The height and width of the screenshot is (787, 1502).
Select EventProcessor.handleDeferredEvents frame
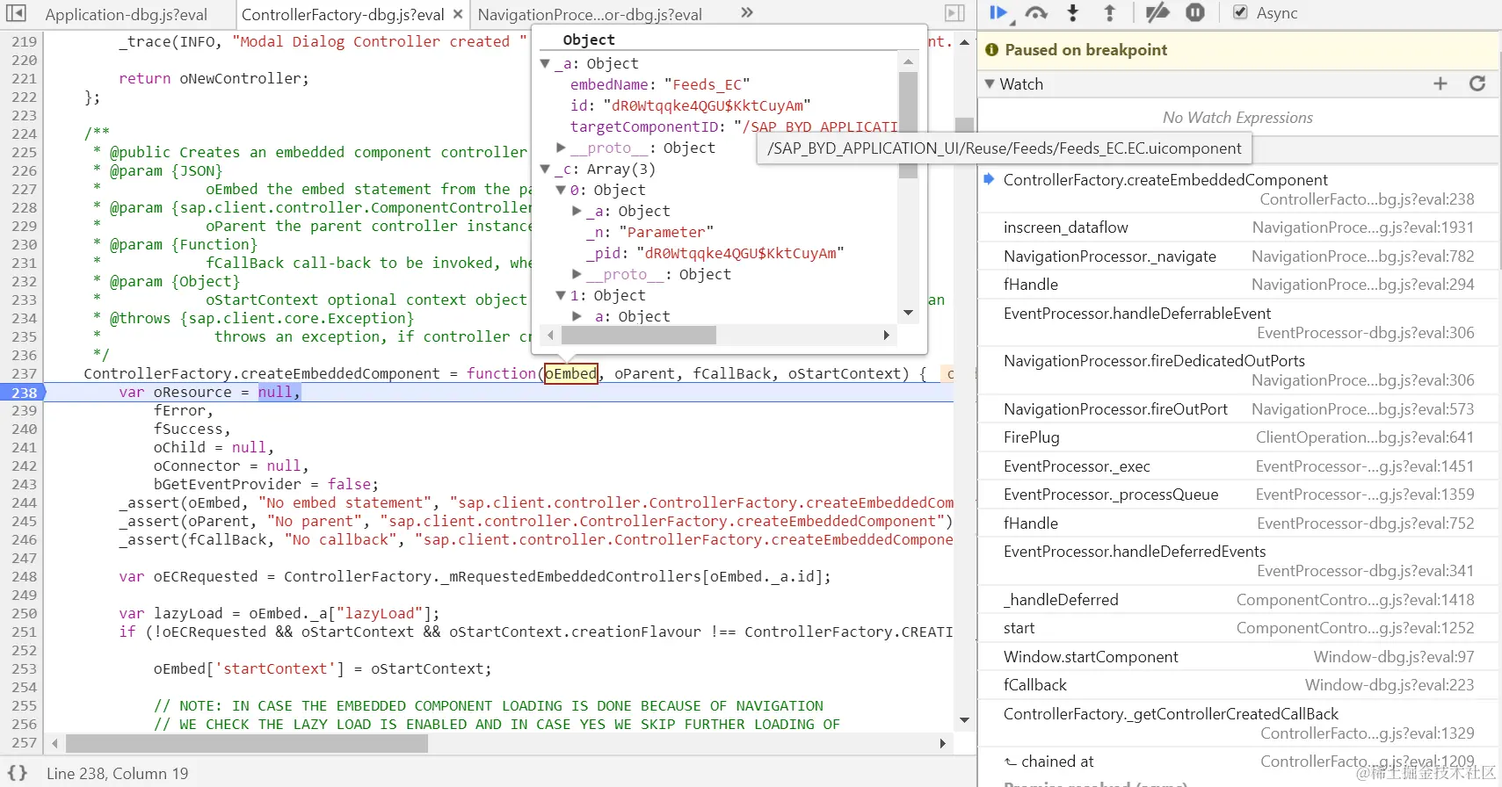(1238, 560)
